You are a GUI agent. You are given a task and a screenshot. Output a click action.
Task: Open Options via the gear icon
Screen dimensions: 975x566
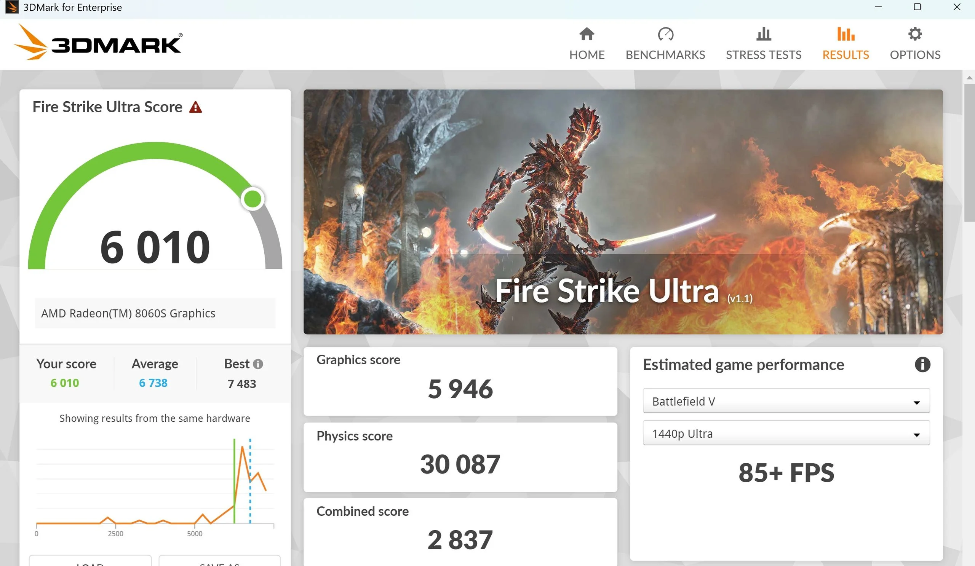[x=915, y=34]
